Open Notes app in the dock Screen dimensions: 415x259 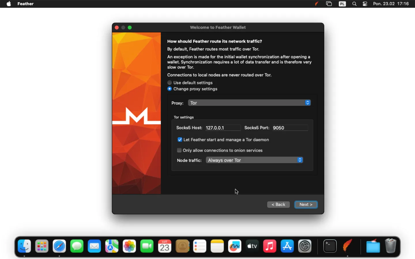(218, 246)
